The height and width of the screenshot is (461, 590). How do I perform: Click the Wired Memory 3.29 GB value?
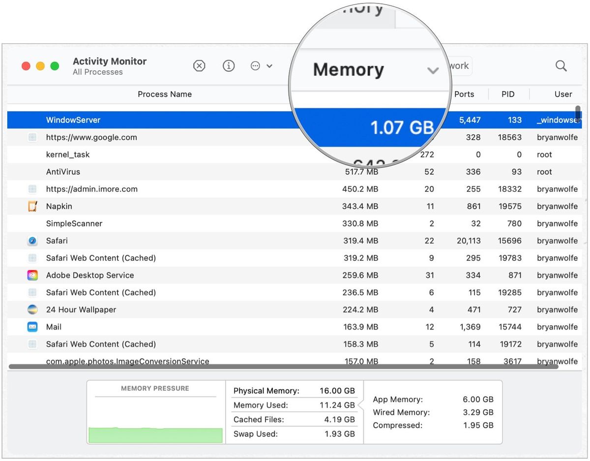pos(478,412)
